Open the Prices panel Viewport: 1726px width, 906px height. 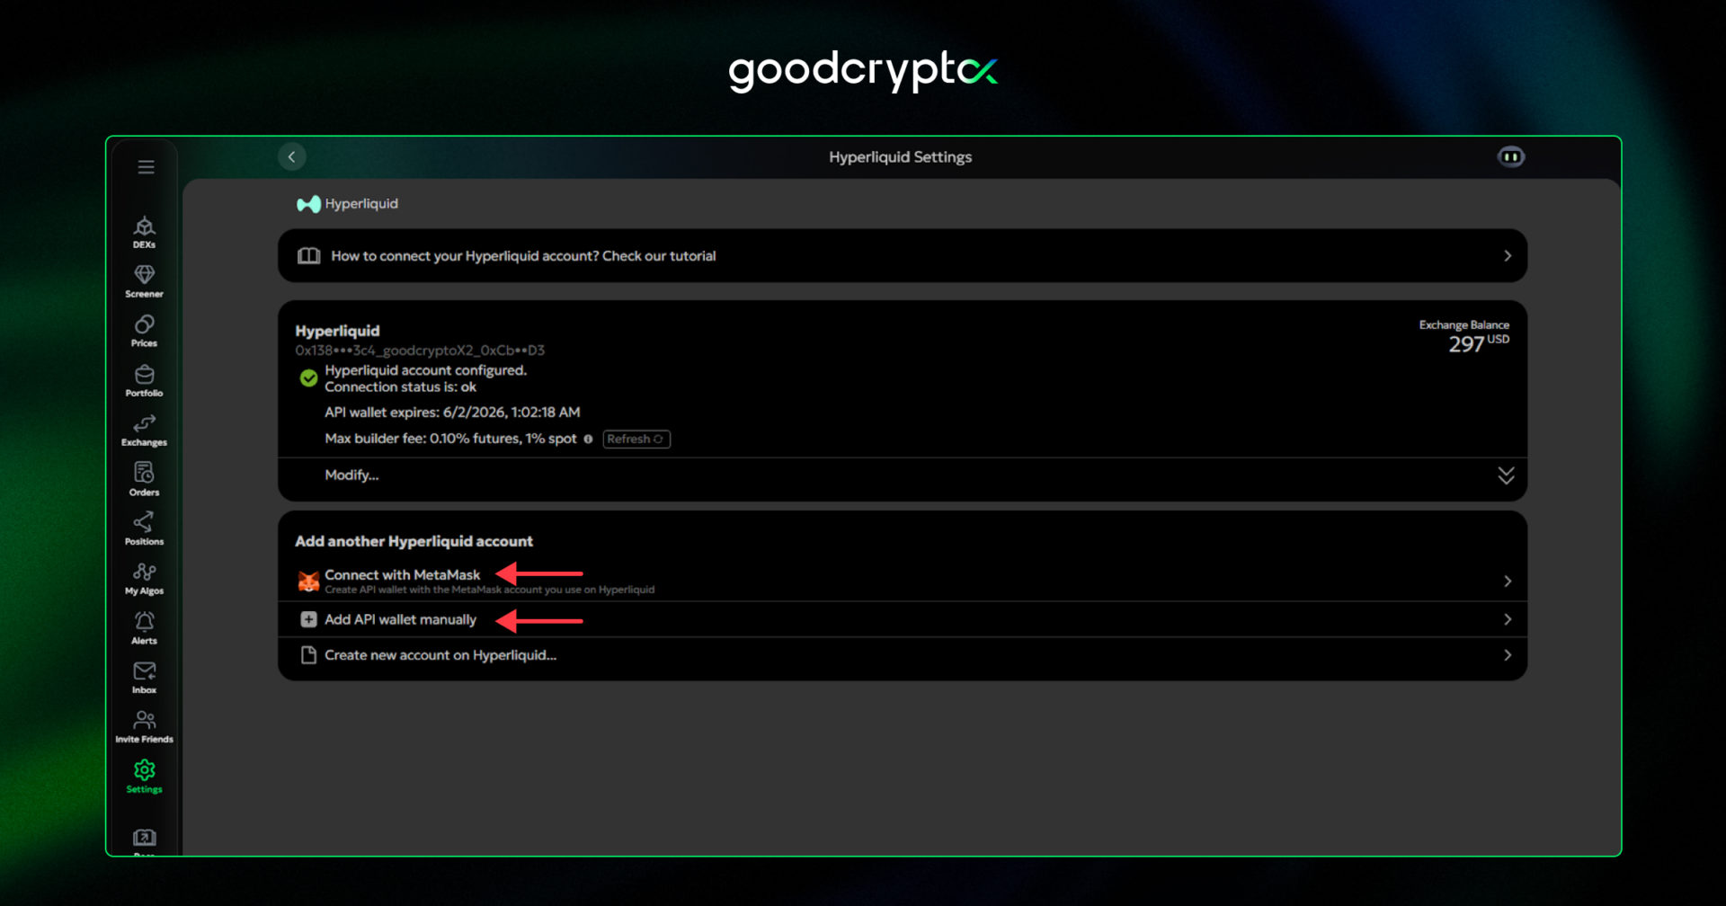point(144,331)
